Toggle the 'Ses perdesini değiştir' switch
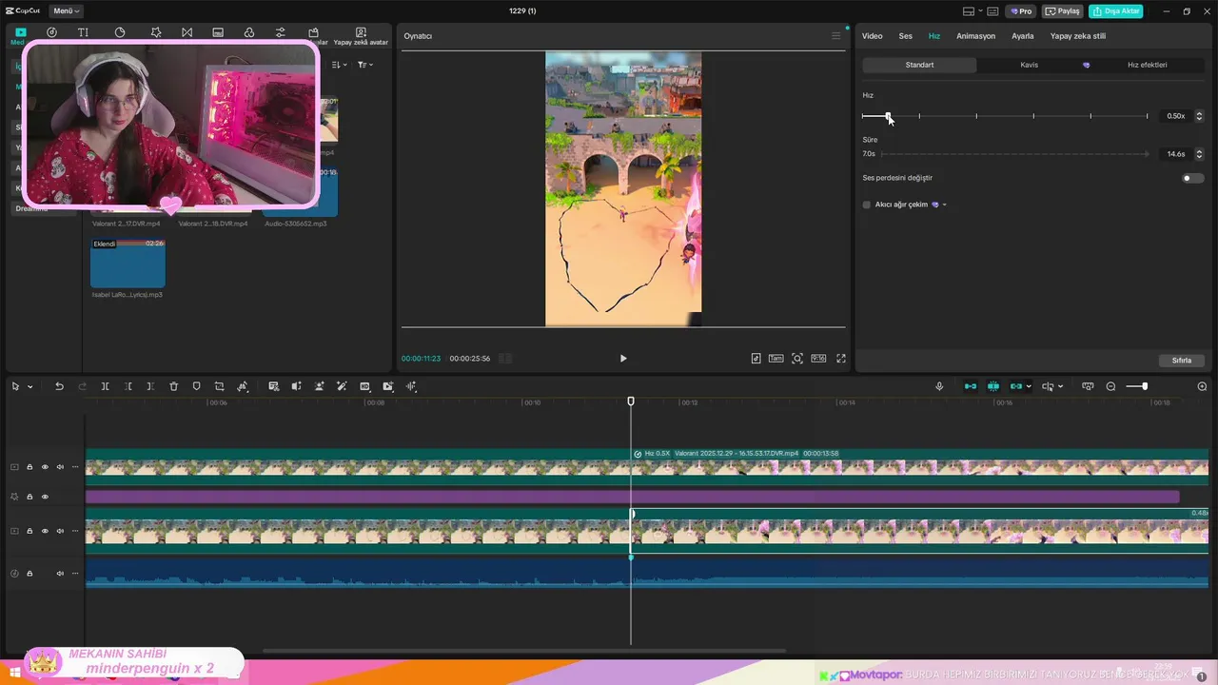The width and height of the screenshot is (1218, 685). click(x=1192, y=178)
